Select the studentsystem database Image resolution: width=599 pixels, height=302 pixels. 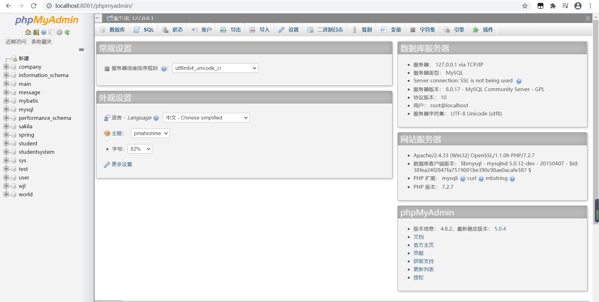tap(37, 152)
